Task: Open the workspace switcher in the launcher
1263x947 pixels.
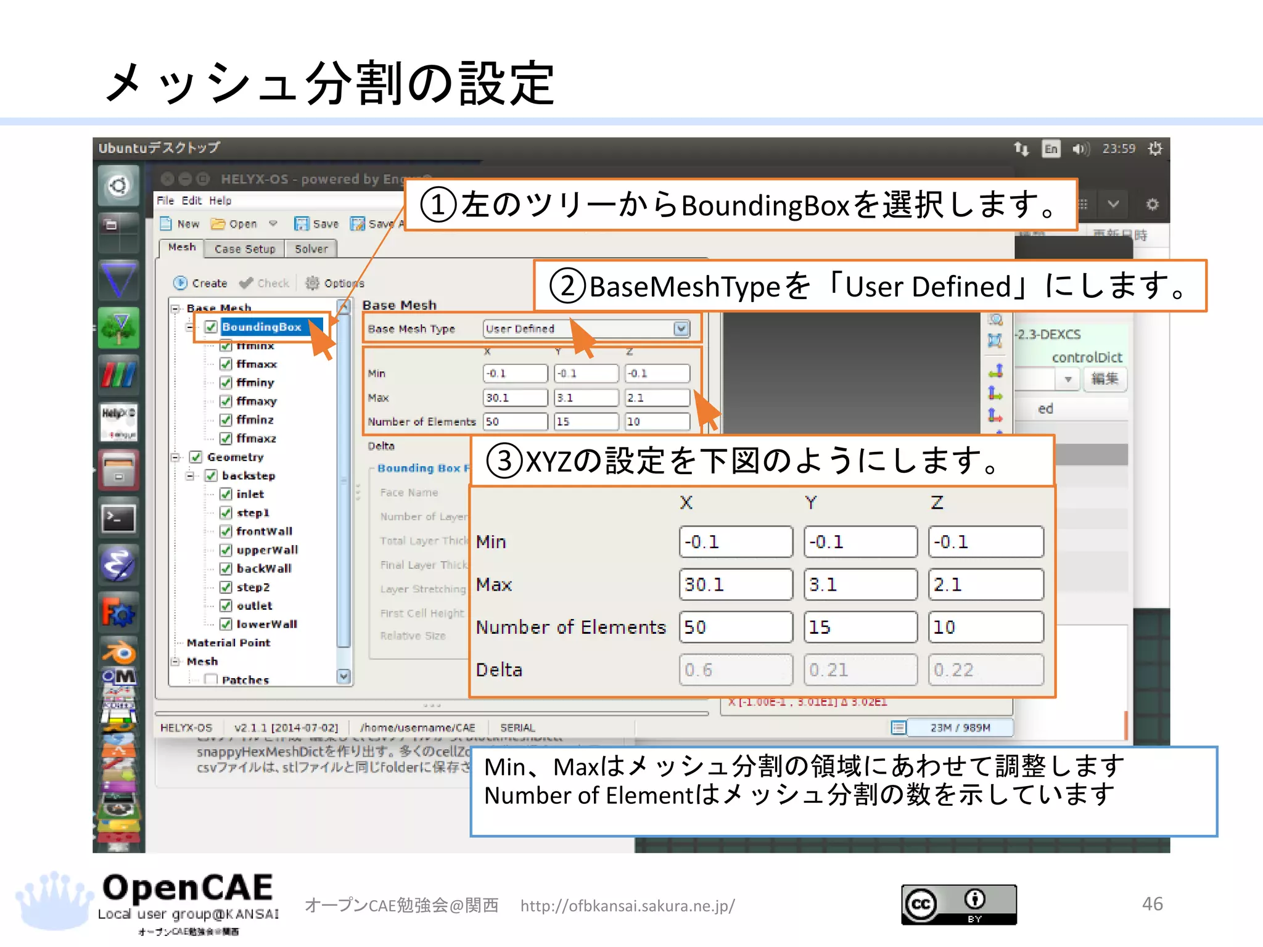Action: pyautogui.click(x=118, y=233)
